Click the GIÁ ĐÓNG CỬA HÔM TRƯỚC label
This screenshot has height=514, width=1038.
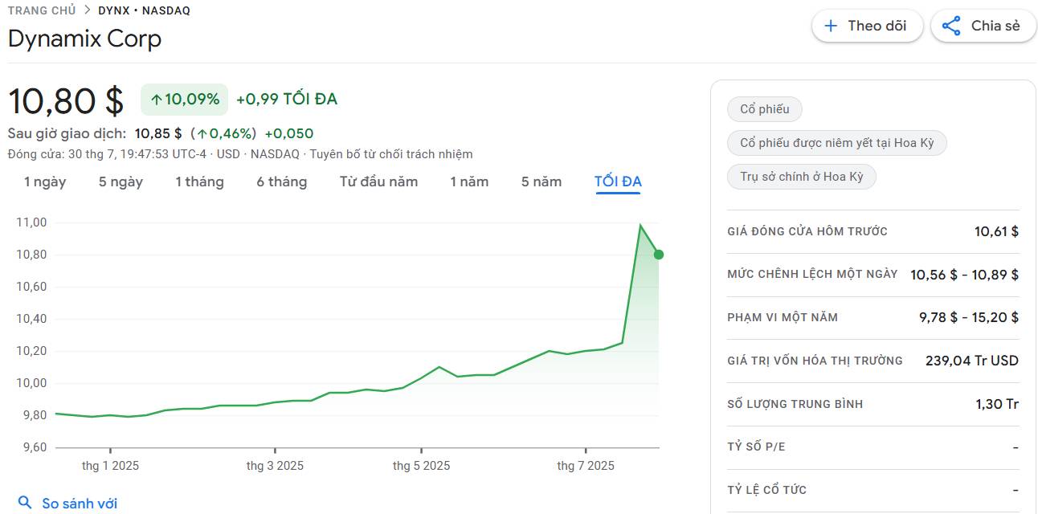807,231
